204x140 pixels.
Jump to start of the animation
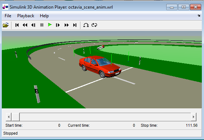pyautogui.click(x=17, y=25)
